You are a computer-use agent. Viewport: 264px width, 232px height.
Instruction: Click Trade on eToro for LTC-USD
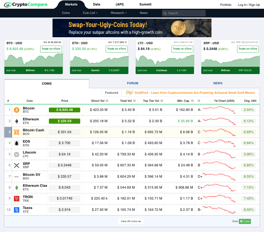(182, 49)
